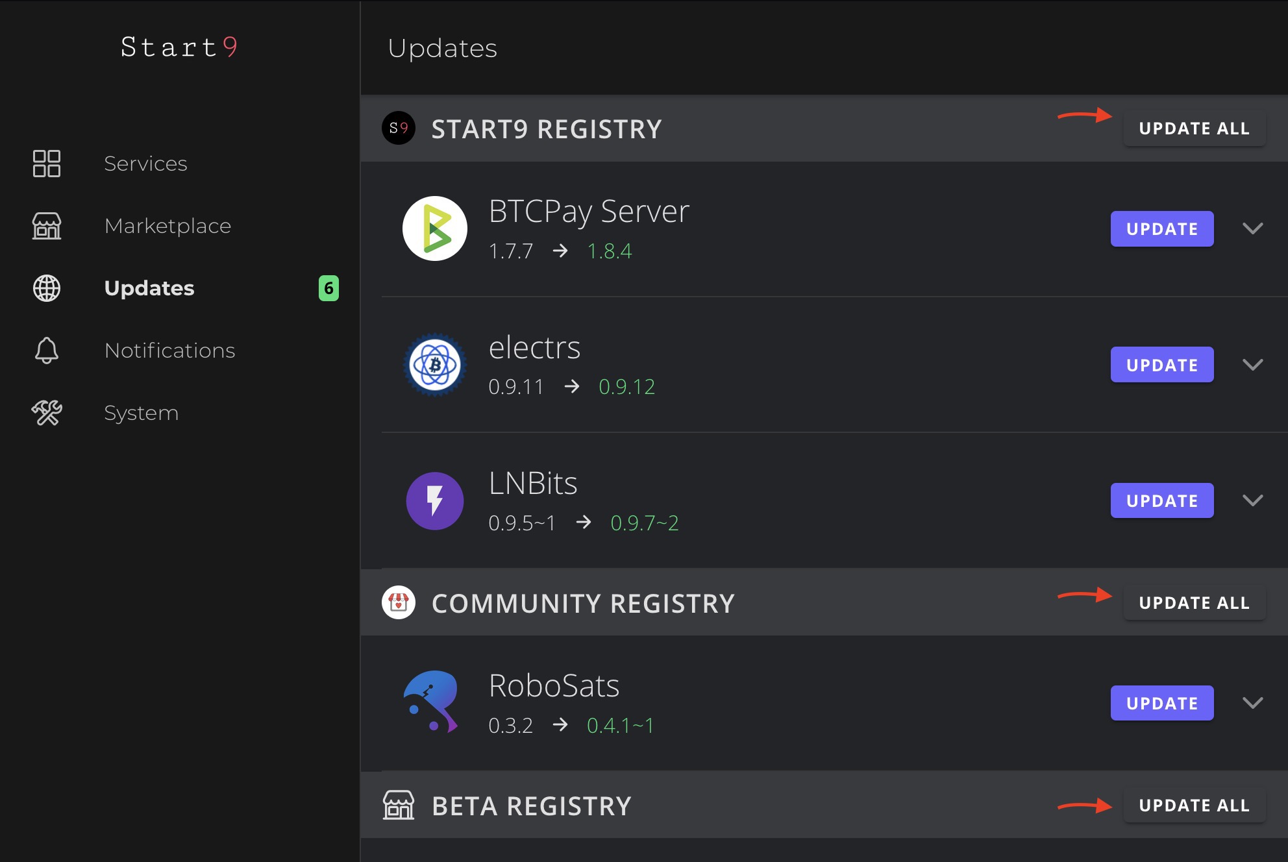Open Marketplace from the sidebar
This screenshot has width=1288, height=862.
point(168,226)
